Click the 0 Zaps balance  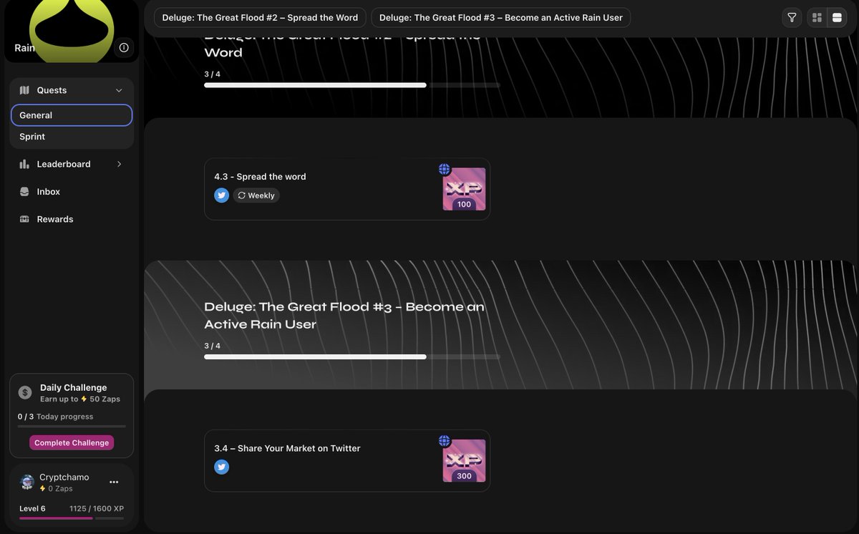click(56, 489)
